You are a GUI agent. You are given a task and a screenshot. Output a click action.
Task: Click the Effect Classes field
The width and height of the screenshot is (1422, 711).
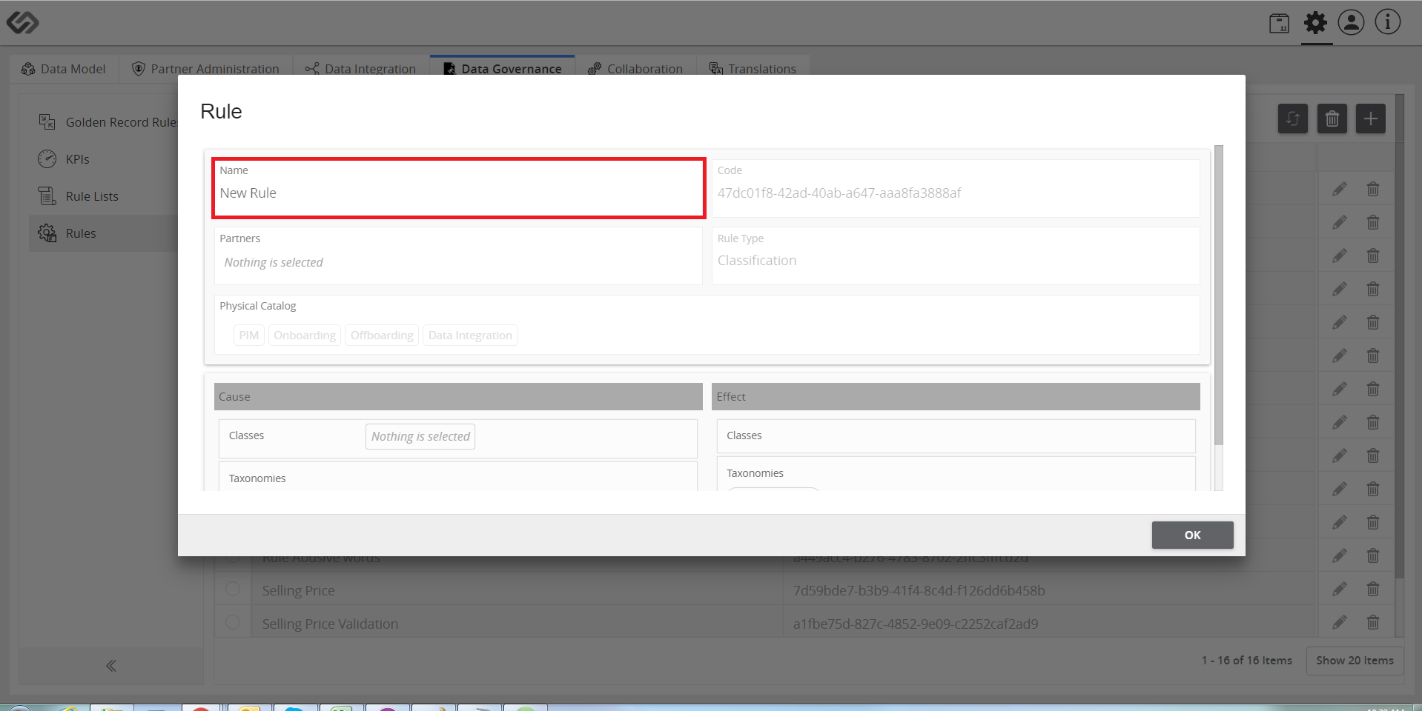tap(956, 436)
